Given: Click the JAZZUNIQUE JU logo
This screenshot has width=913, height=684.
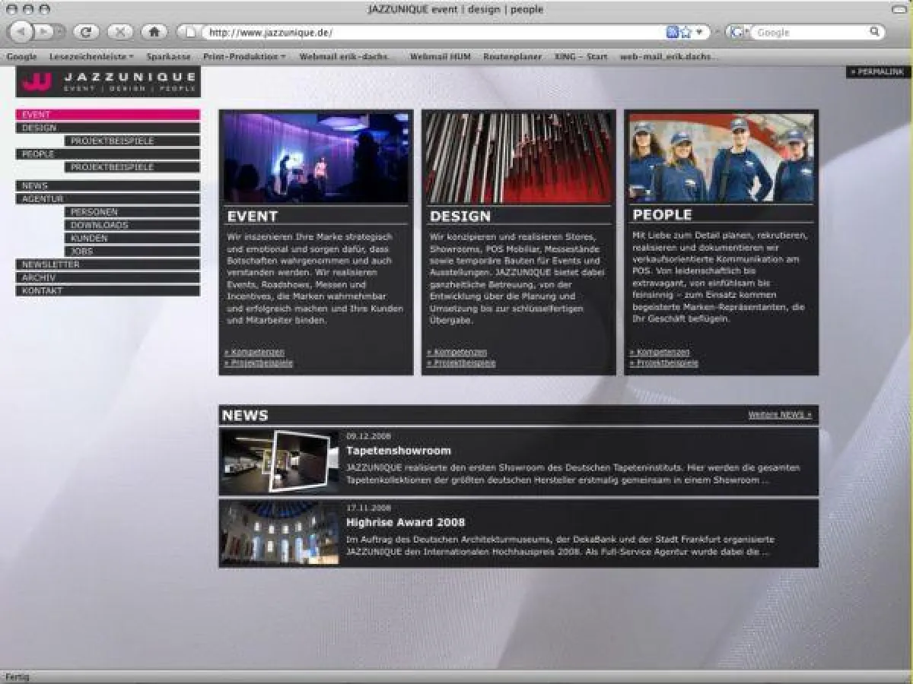Looking at the screenshot, I should (x=36, y=81).
